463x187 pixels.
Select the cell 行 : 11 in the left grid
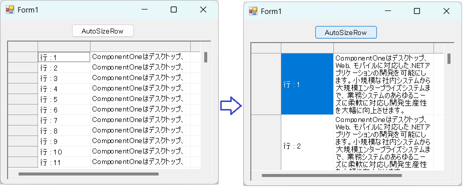[64, 162]
